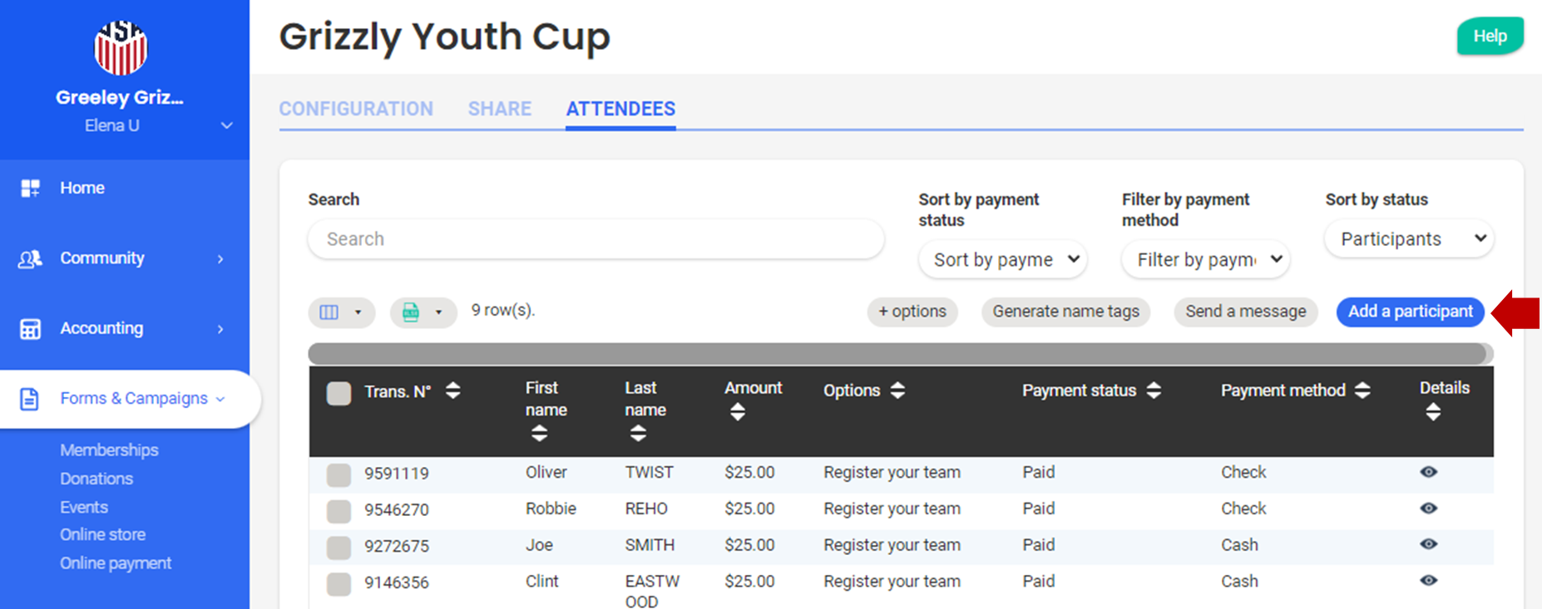
Task: View details eye icon for Oliver Twist
Action: pos(1428,472)
